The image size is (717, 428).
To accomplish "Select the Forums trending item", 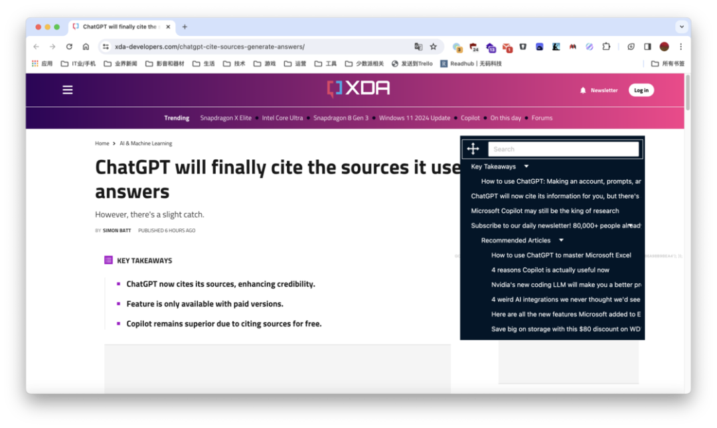I will pos(542,118).
